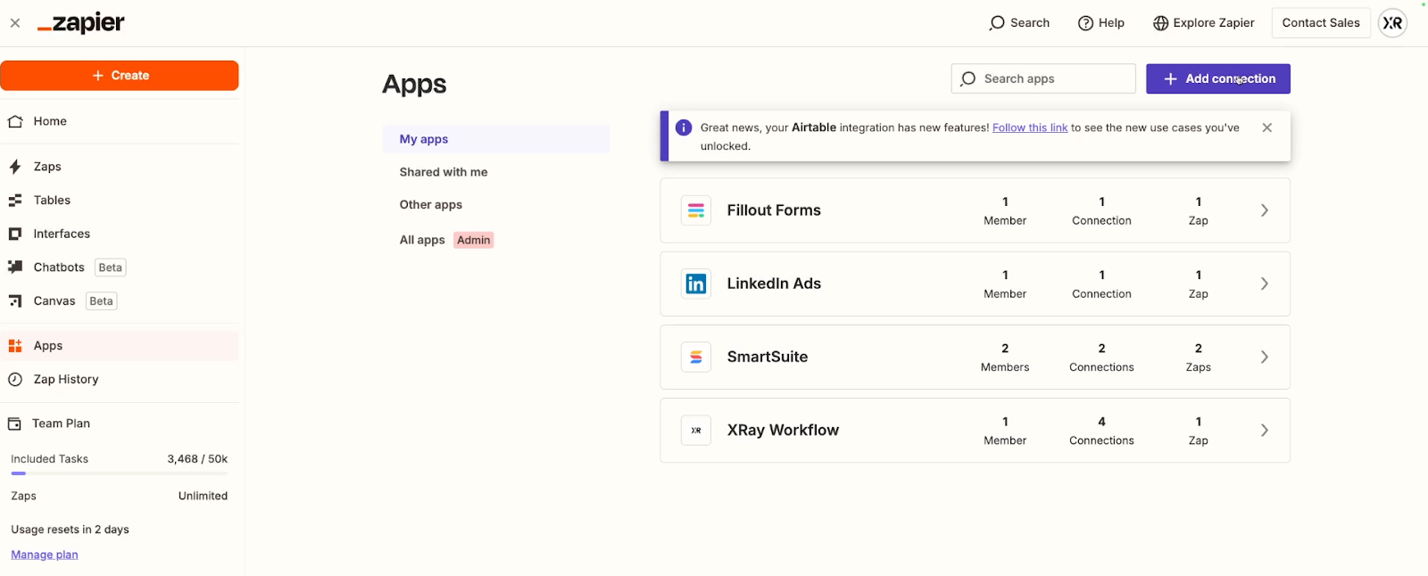Click '1 Connection' in Fillout Forms row

(x=1101, y=211)
